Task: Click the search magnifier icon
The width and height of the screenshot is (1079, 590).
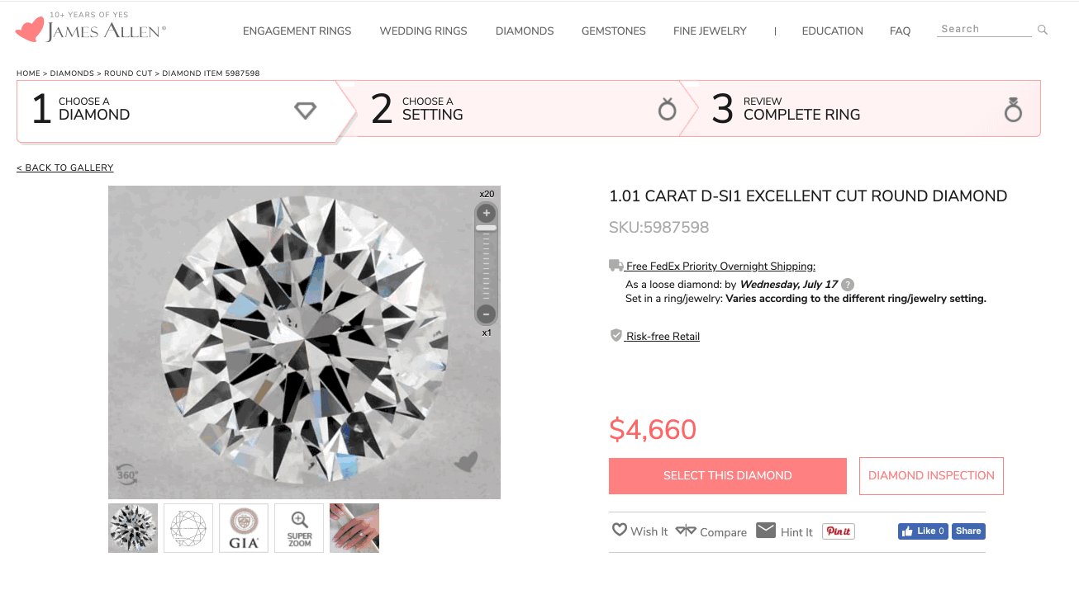Action: [1043, 30]
